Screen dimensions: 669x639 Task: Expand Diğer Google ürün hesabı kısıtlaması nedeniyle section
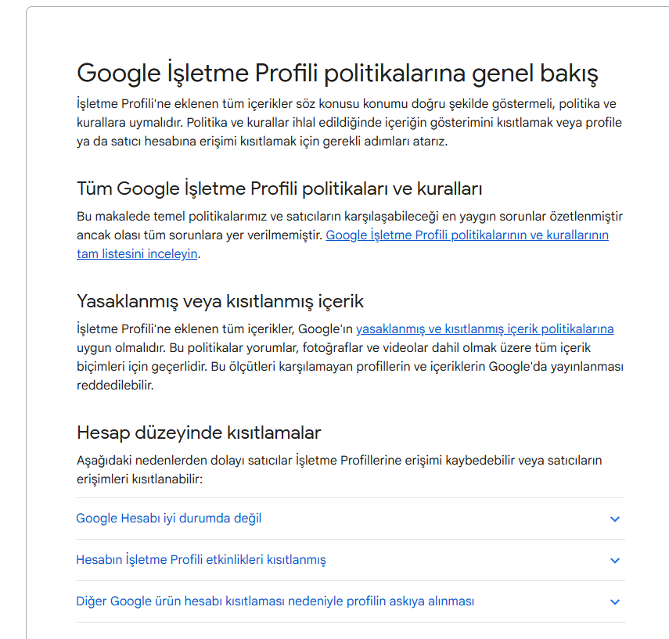(x=351, y=601)
